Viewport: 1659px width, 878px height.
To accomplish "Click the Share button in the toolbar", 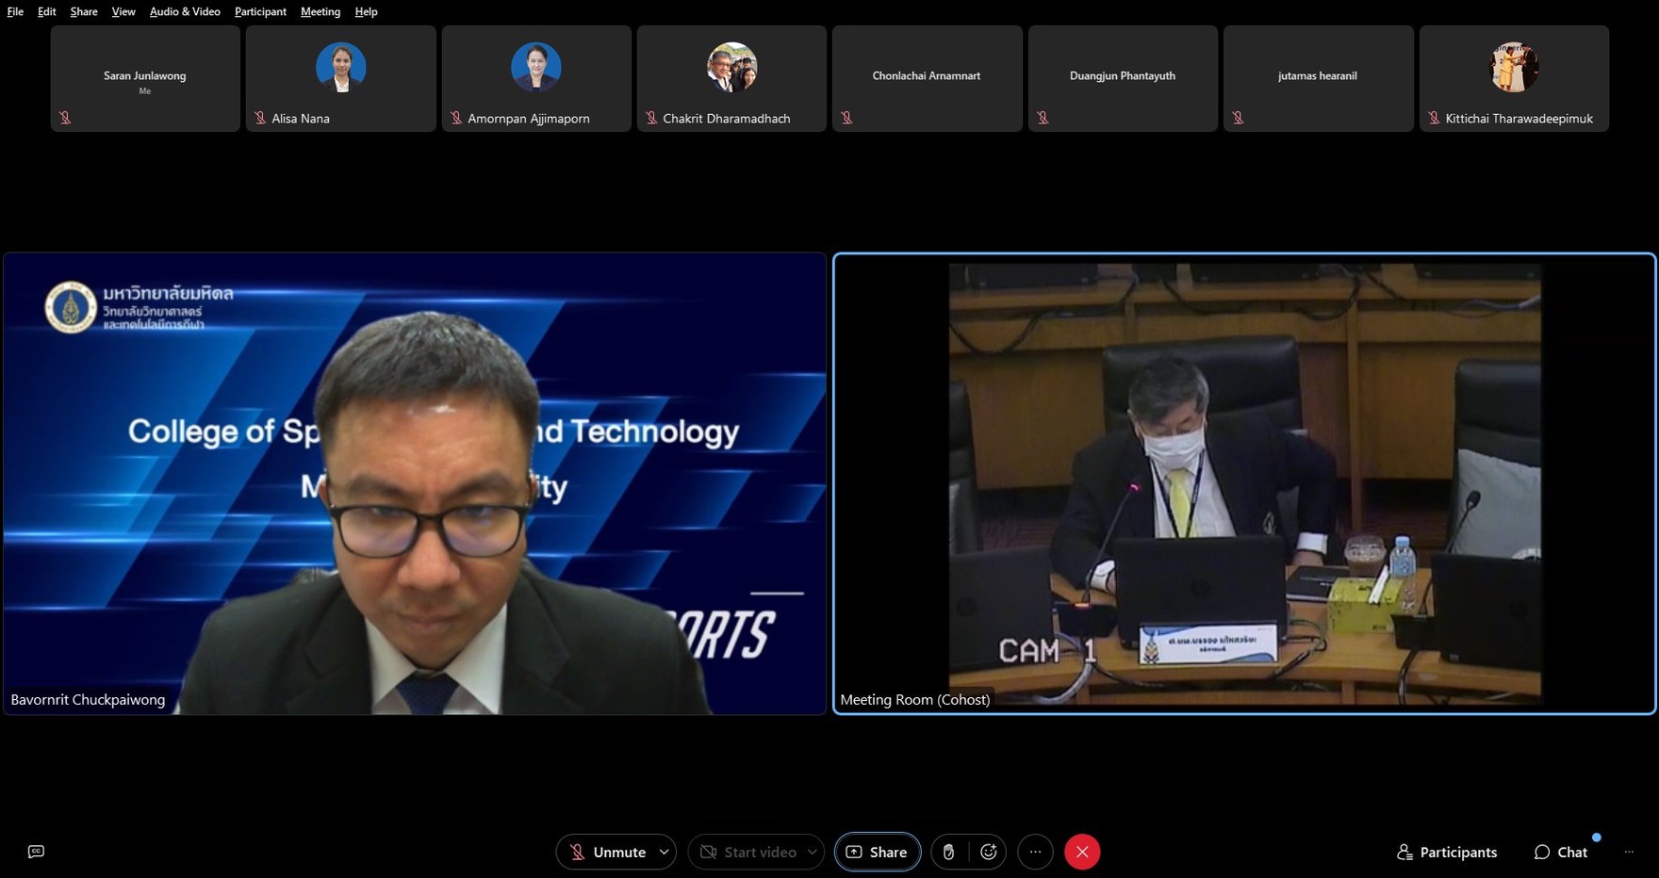I will click(x=877, y=852).
